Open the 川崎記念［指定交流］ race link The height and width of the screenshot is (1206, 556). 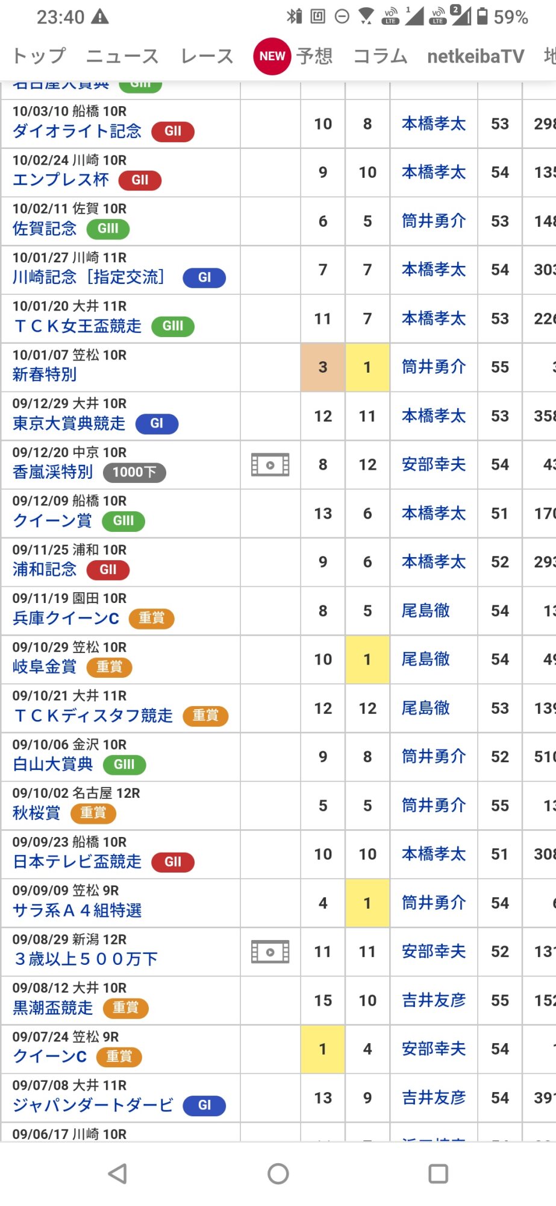coord(88,277)
